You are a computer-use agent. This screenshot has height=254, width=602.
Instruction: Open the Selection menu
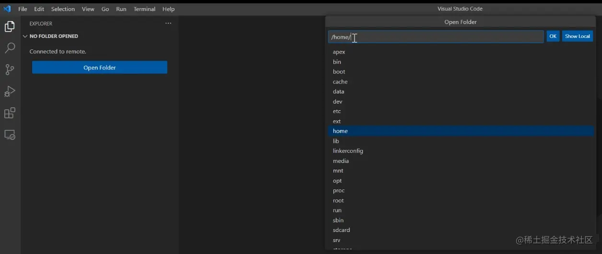[x=63, y=9]
